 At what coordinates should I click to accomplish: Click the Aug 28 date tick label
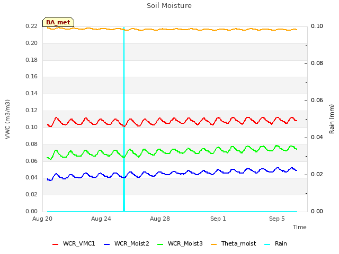[x=160, y=219]
